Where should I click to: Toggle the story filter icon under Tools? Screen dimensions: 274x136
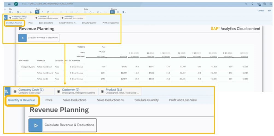[x=37, y=12]
